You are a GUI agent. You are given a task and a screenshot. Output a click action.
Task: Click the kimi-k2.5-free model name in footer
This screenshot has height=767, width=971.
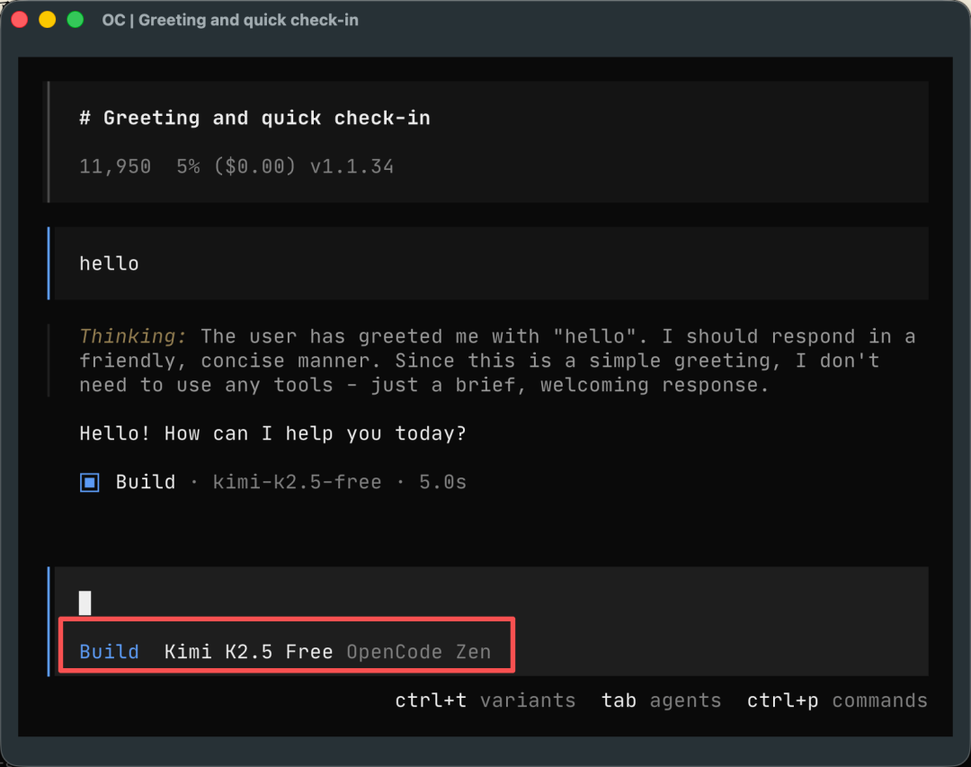[x=297, y=483]
